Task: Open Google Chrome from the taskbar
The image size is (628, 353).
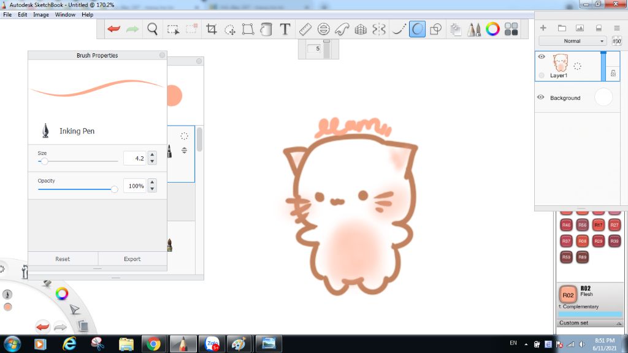Action: (153, 344)
